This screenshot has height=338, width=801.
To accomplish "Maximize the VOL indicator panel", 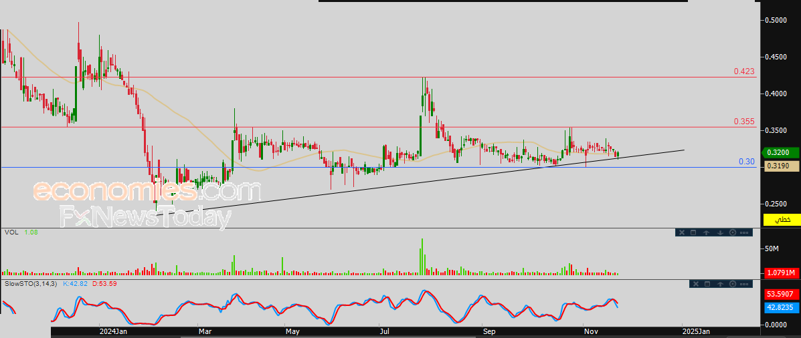I will (693, 232).
